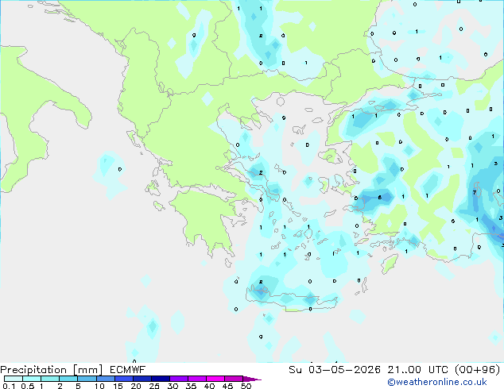Click the '30' legend scale label
This screenshot has width=504, height=389.
(x=173, y=386)
